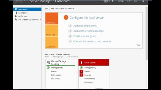This screenshot has width=161, height=90.
Task: Click the red Local Server tile header
Action: [x=94, y=62]
